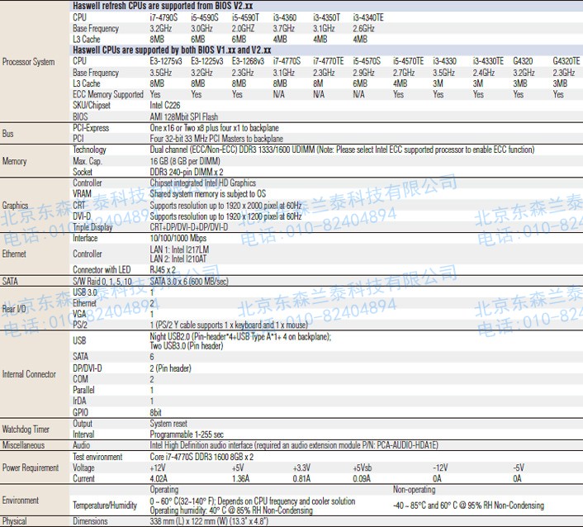
Task: Click the E3-1275v3 CPU cell
Action: coord(167,61)
